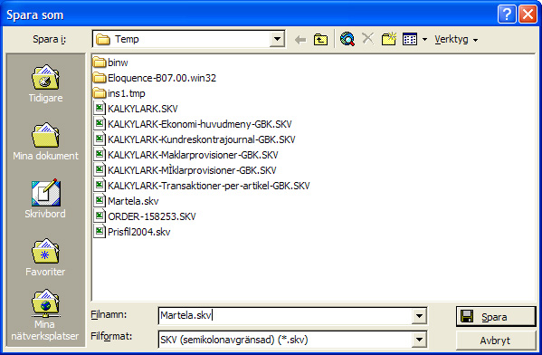Click the icon beside ORDER-158253.SKV
This screenshot has width=542, height=355.
pos(100,216)
